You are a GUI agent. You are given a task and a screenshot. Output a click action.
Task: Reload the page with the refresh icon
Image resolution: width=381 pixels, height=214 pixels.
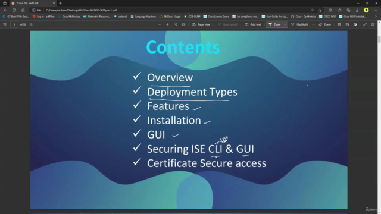click(x=14, y=10)
